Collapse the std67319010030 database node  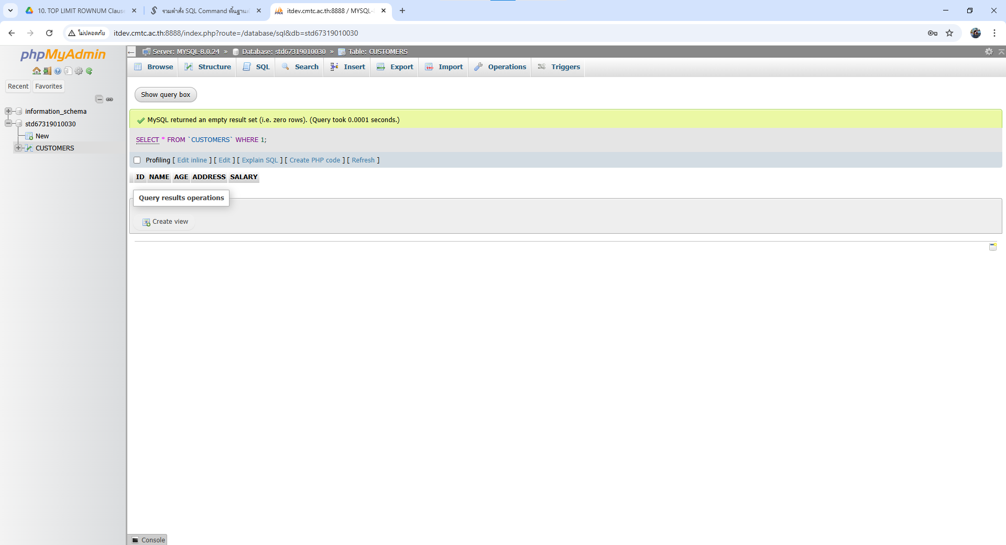pyautogui.click(x=8, y=124)
